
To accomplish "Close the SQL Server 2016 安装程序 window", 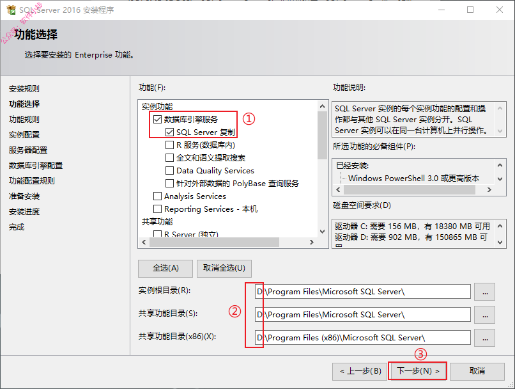I will pyautogui.click(x=500, y=10).
